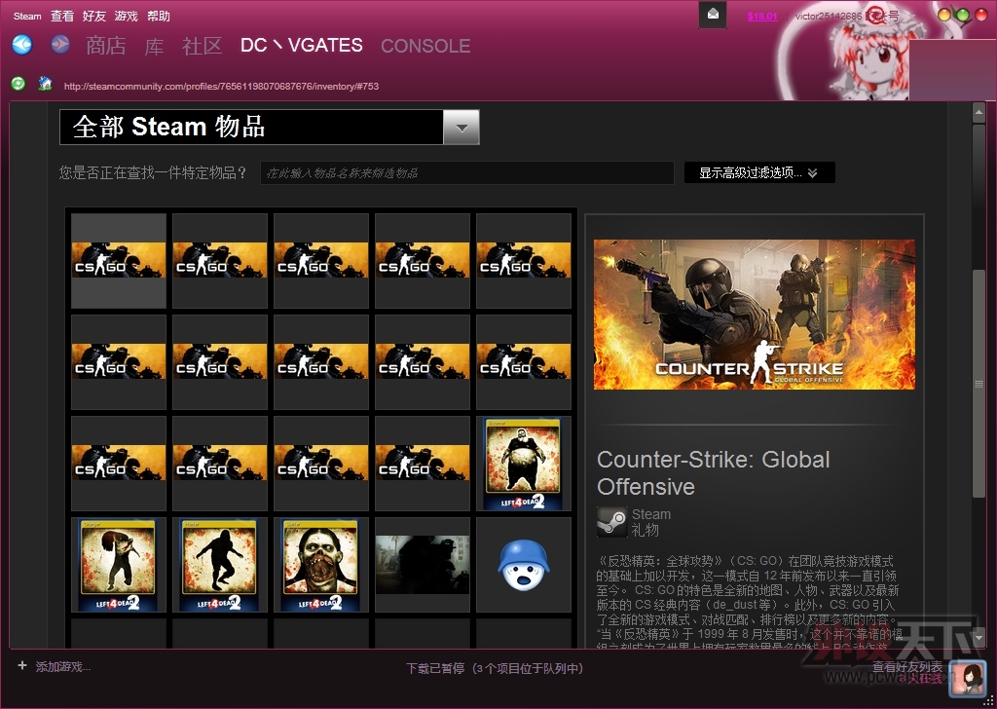Click the Steam logo icon beside 礼物
Viewport: 997px width, 709px height.
[x=611, y=522]
